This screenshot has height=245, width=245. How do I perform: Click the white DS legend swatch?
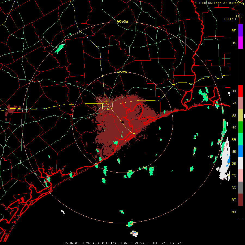pos(240,163)
